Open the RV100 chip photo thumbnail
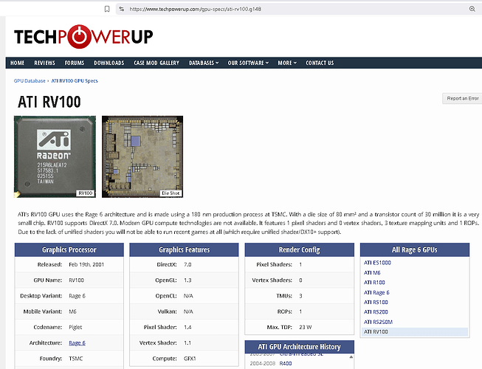Image resolution: width=482 pixels, height=369 pixels. click(x=55, y=156)
